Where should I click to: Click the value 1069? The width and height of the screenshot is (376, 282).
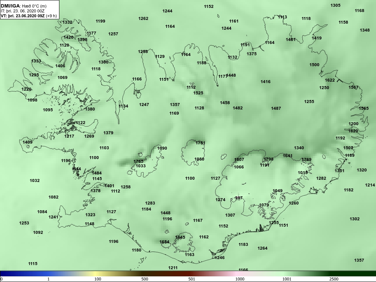pyautogui.click(x=62, y=77)
